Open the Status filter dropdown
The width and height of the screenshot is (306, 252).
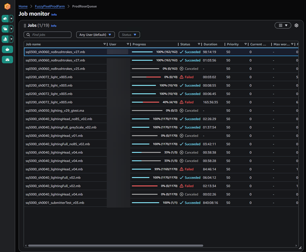tap(129, 34)
